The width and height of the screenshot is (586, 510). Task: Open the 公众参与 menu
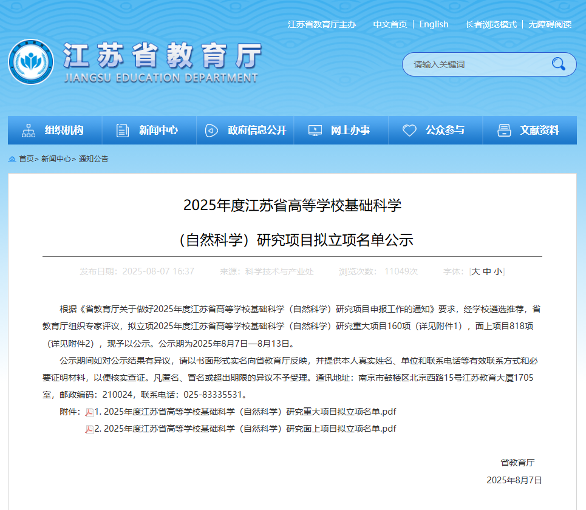coord(436,130)
